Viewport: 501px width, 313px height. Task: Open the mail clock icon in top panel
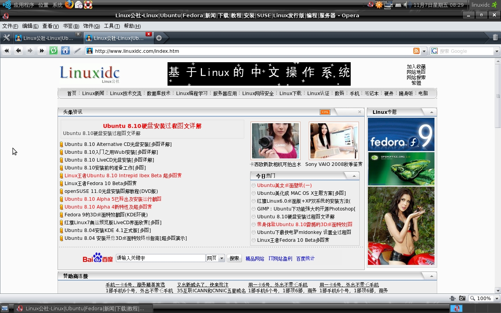pyautogui.click(x=79, y=5)
